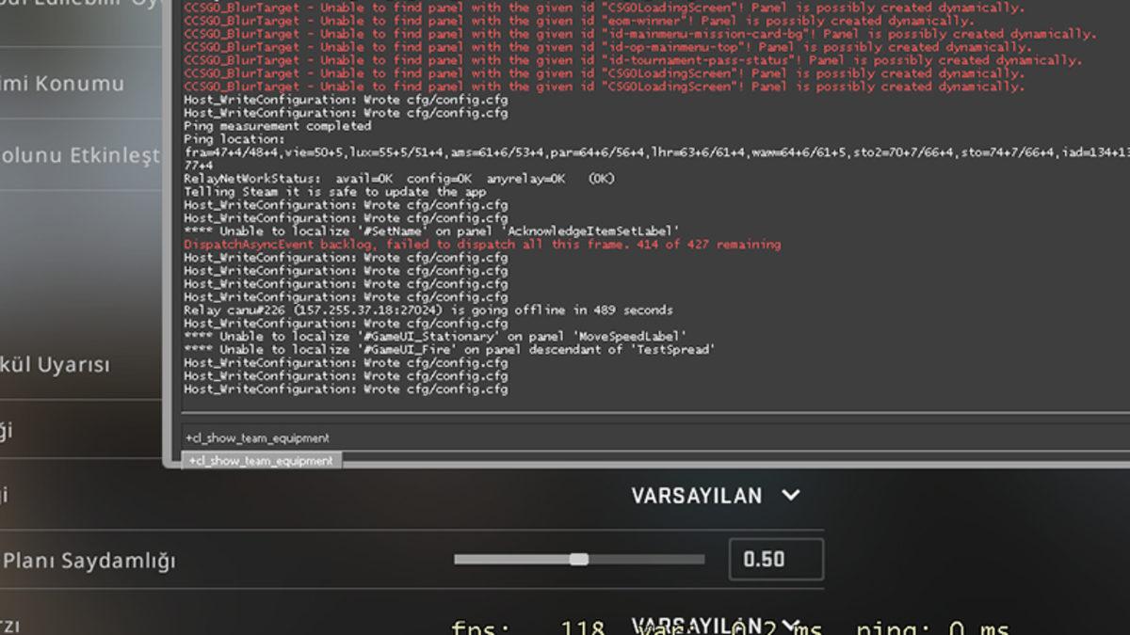Click the '#GameUI_Stationary' localize warning line

click(x=435, y=336)
